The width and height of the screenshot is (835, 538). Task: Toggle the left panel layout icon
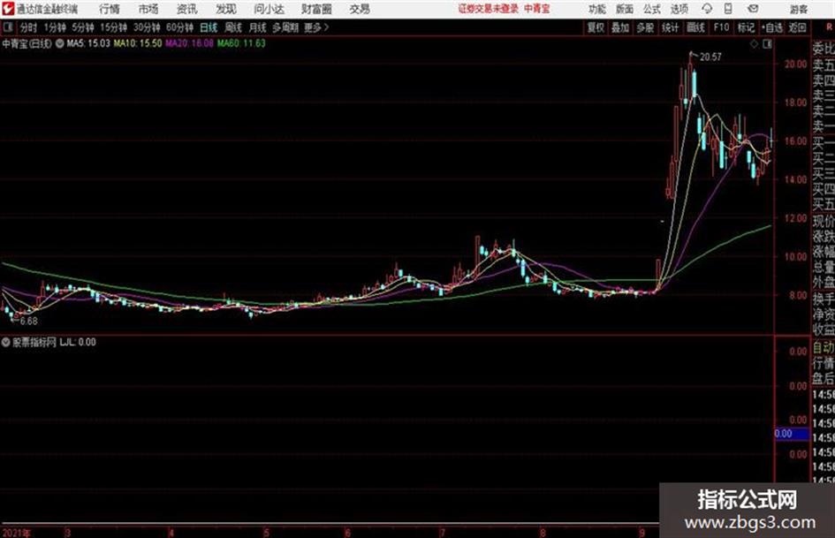point(8,27)
